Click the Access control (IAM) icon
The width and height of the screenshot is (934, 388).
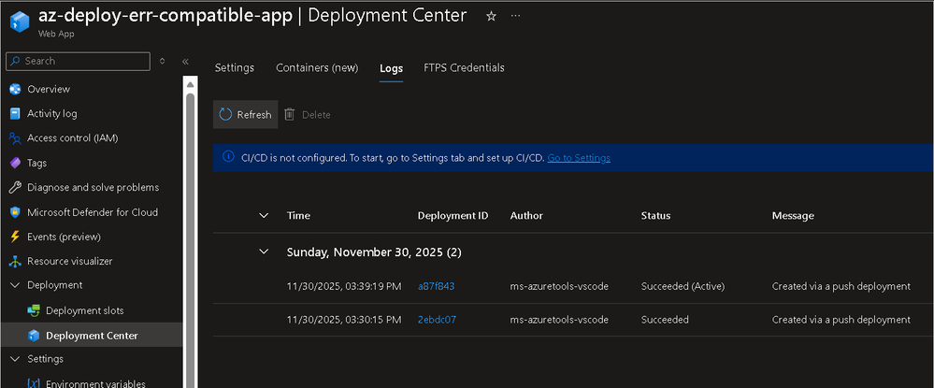tap(15, 138)
